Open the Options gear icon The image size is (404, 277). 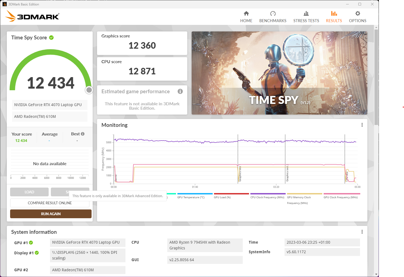tap(357, 13)
